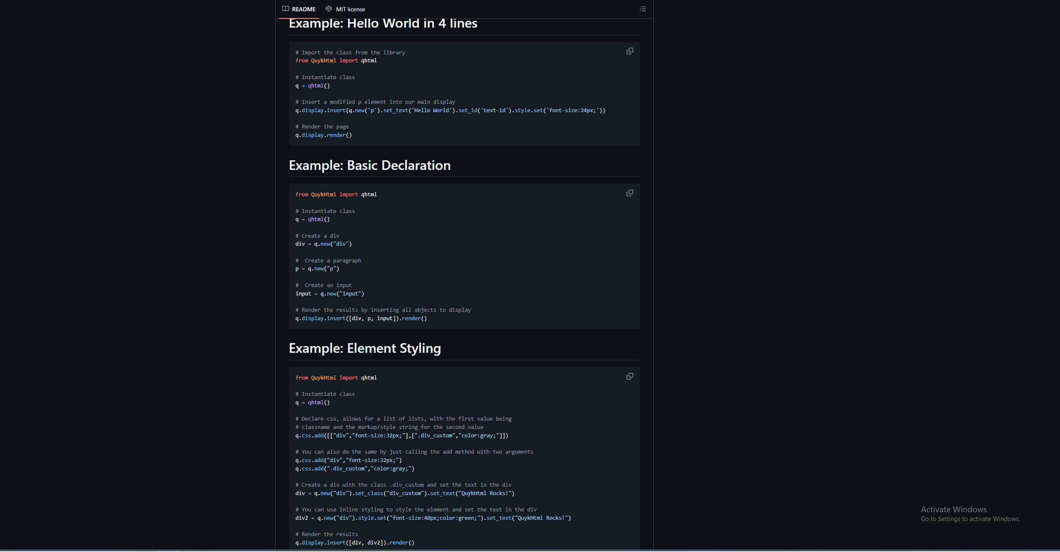Click the '# Create an input' comment
The height and width of the screenshot is (552, 1060).
click(x=323, y=285)
